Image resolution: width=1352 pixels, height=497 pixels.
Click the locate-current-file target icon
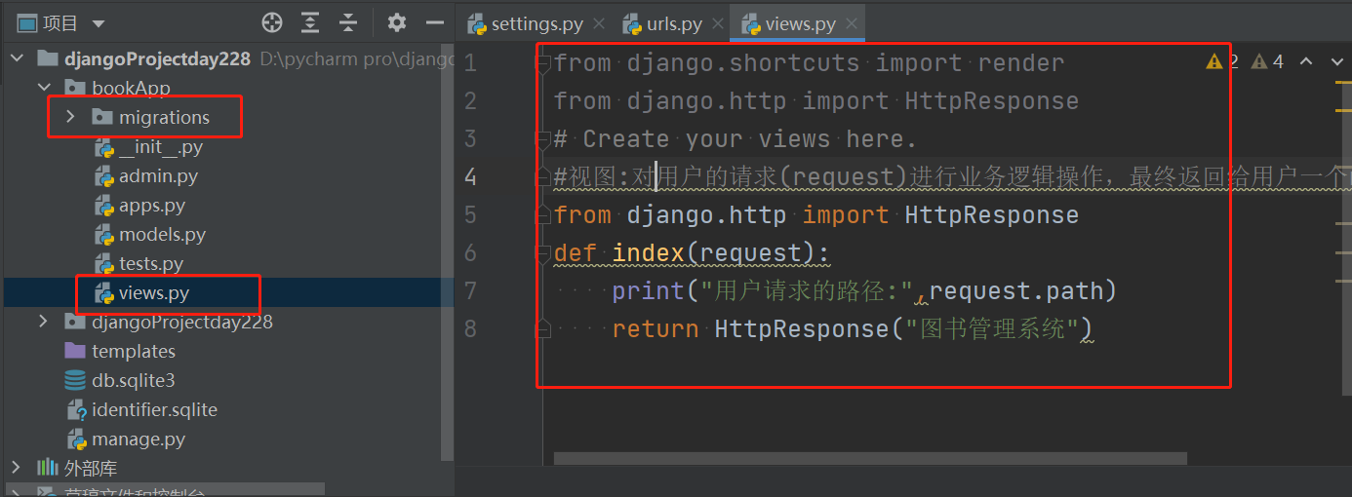tap(272, 22)
